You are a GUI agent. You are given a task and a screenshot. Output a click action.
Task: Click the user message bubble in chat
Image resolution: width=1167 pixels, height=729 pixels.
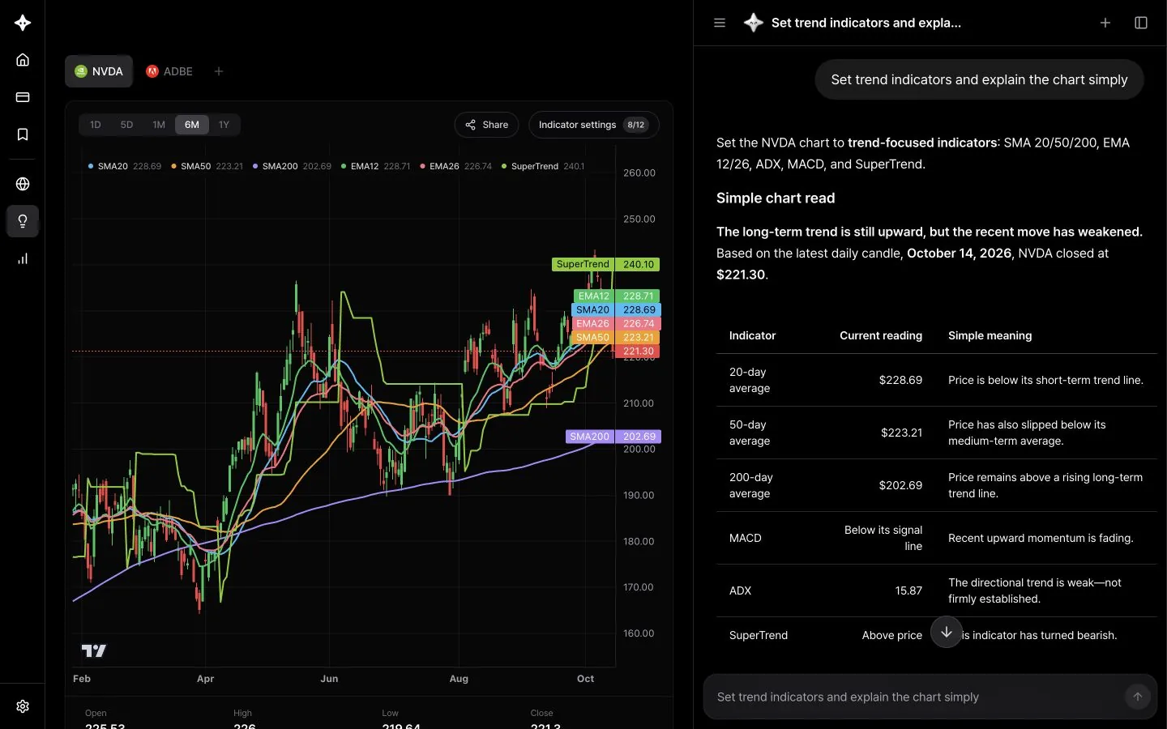(979, 79)
